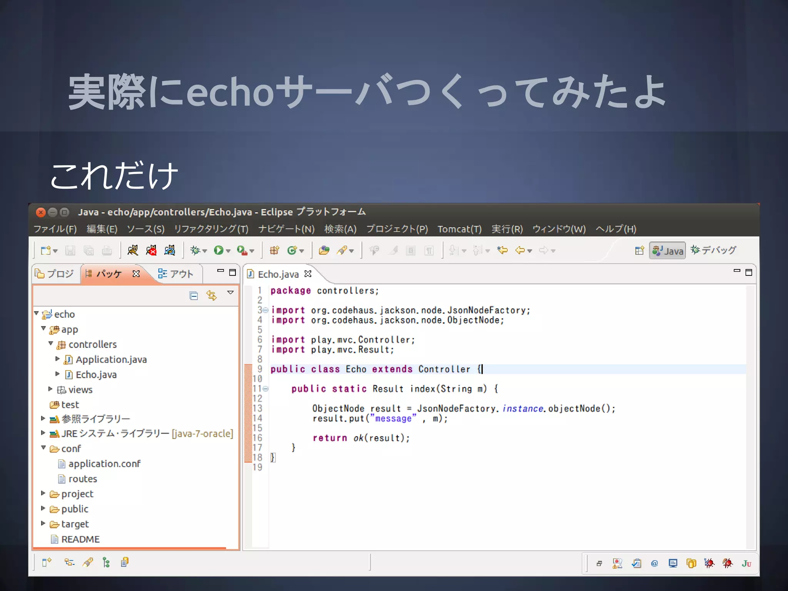Open Back navigation history dropdown

click(530, 251)
